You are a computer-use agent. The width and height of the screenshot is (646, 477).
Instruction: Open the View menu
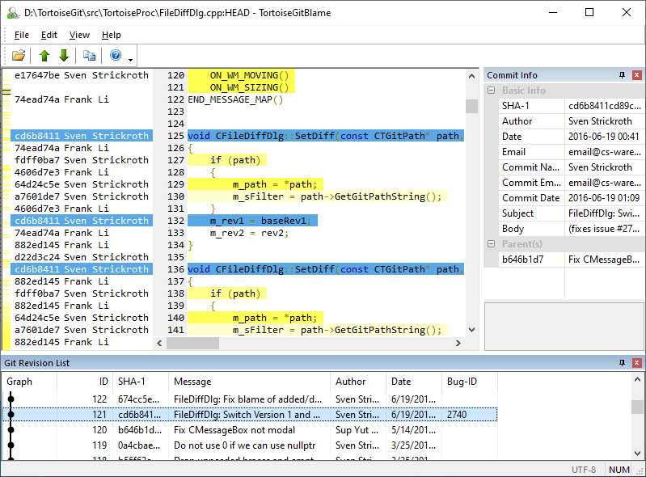point(79,35)
